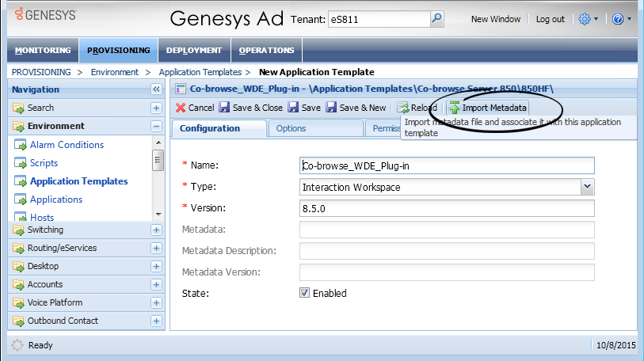
Task: Click the Log out link
Action: pyautogui.click(x=550, y=19)
